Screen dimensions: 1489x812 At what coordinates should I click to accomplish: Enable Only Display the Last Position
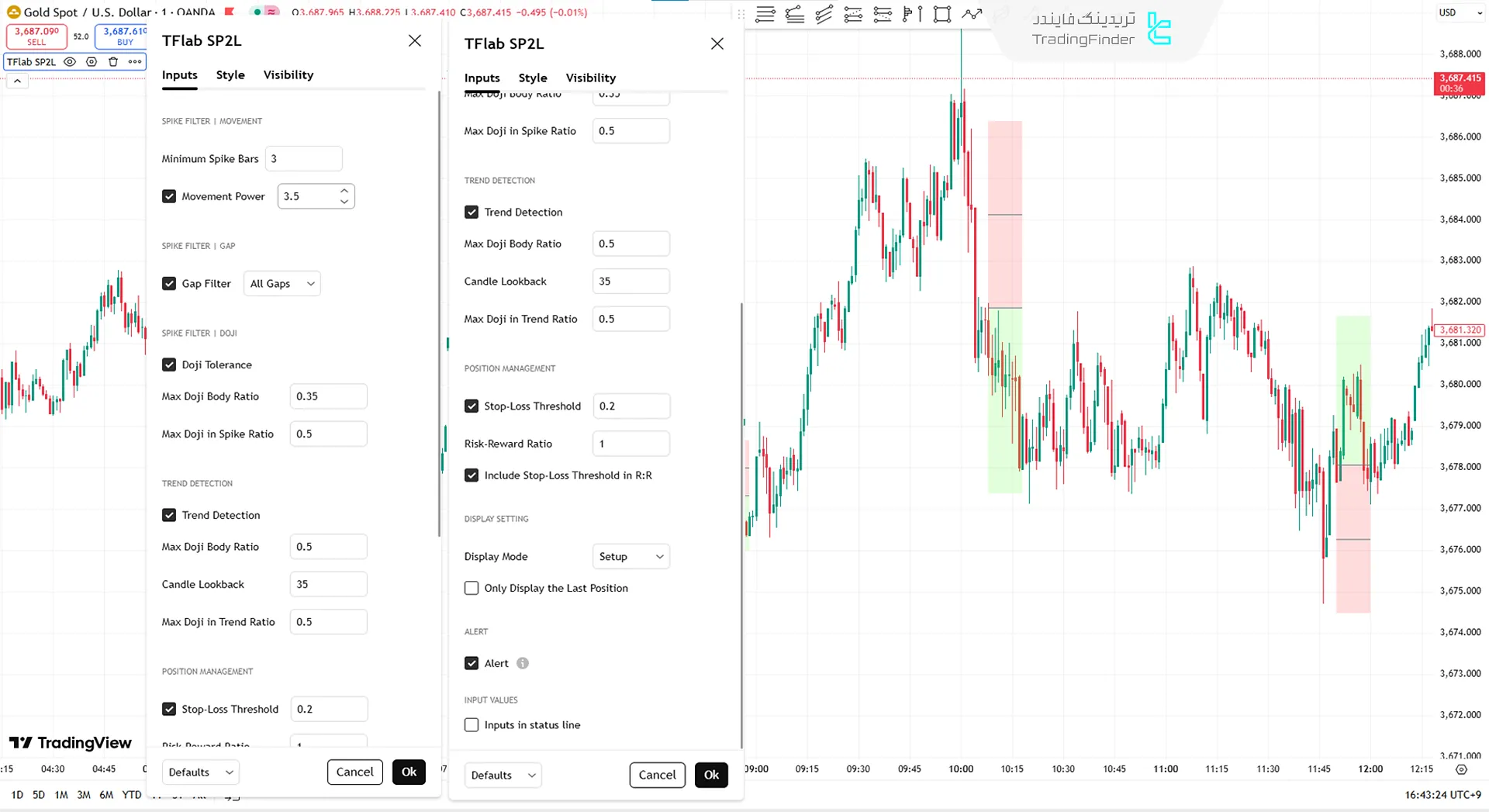coord(472,588)
